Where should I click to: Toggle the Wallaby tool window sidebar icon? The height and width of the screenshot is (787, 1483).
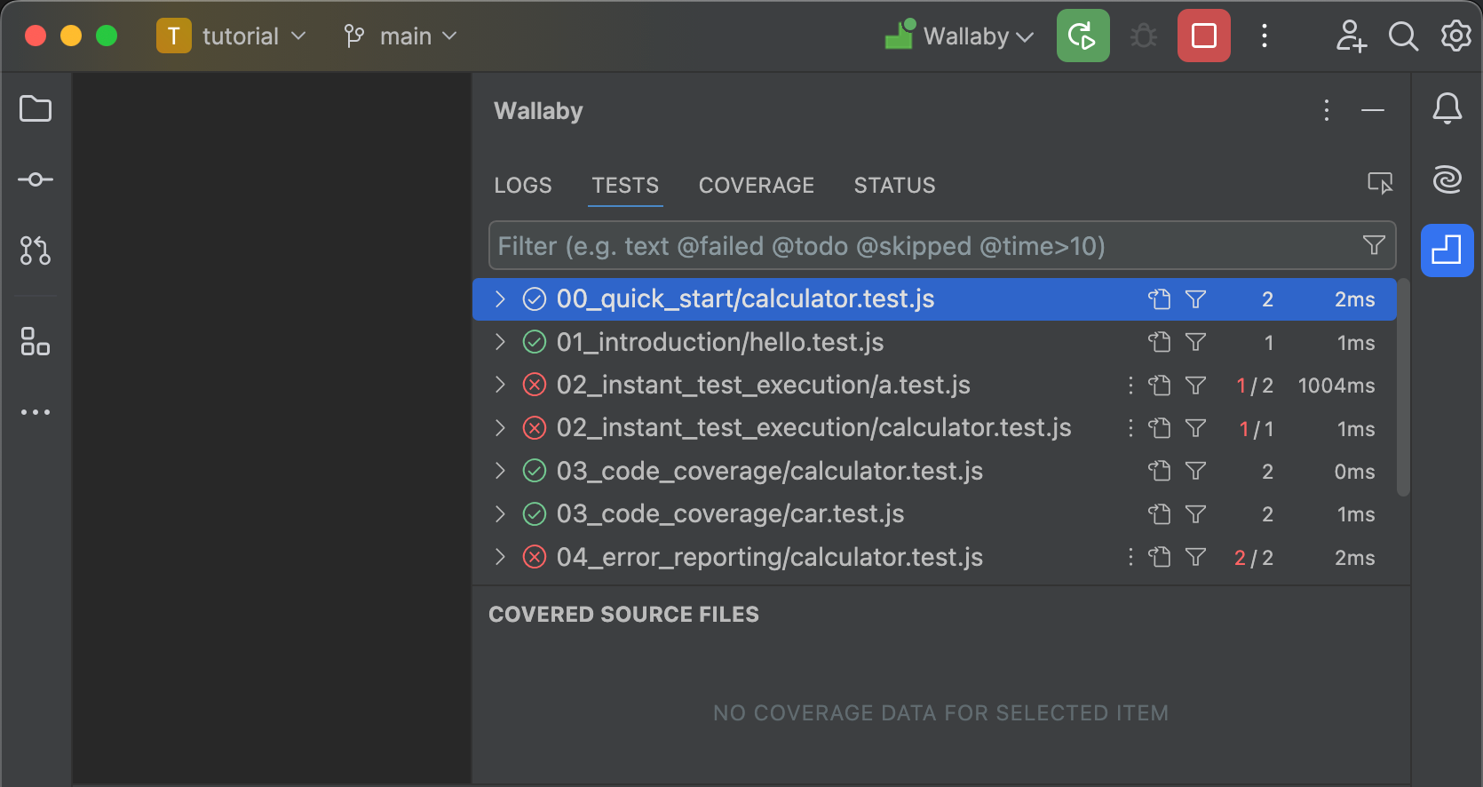pyautogui.click(x=1447, y=250)
